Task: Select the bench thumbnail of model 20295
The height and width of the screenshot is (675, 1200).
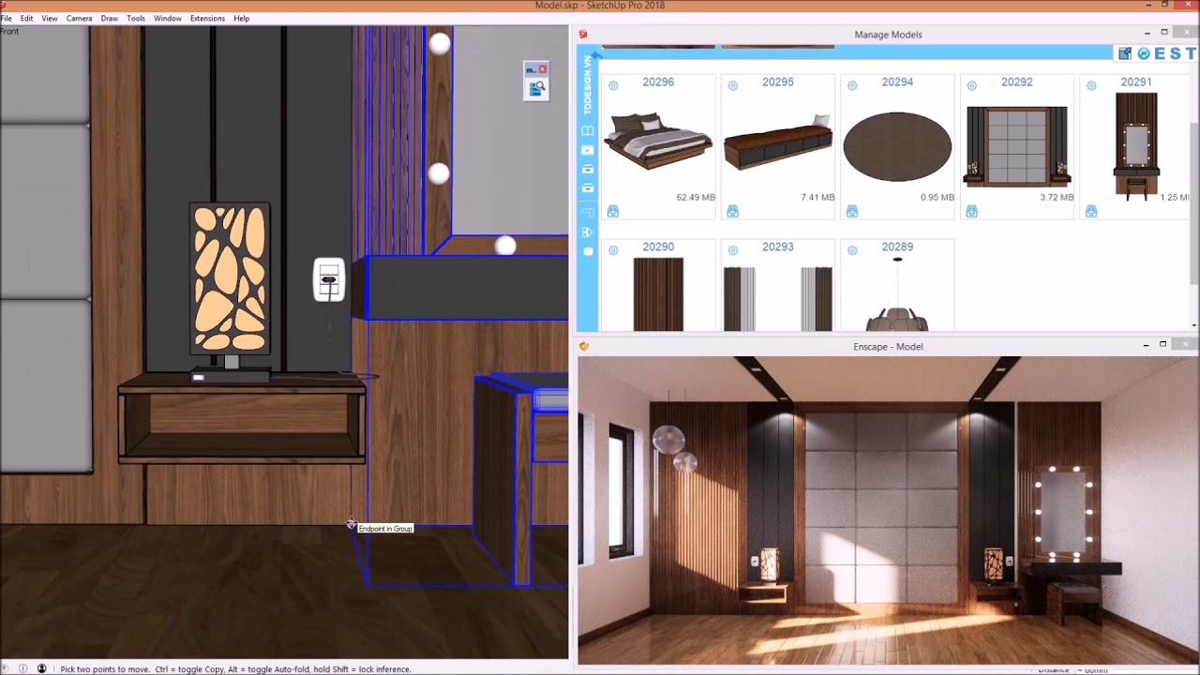Action: (x=778, y=142)
